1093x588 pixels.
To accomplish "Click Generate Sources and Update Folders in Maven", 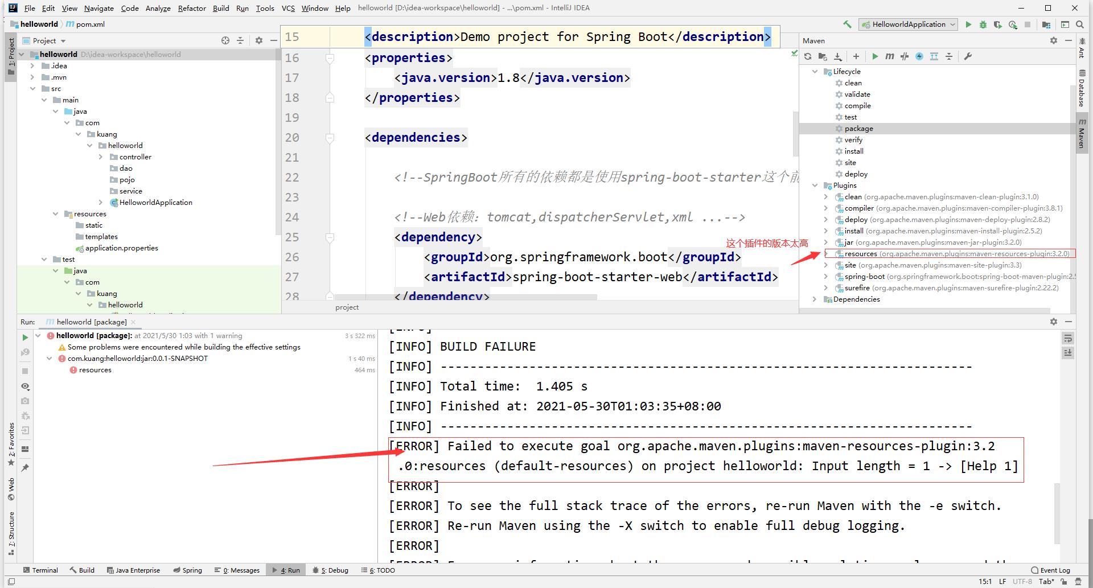I will point(823,56).
